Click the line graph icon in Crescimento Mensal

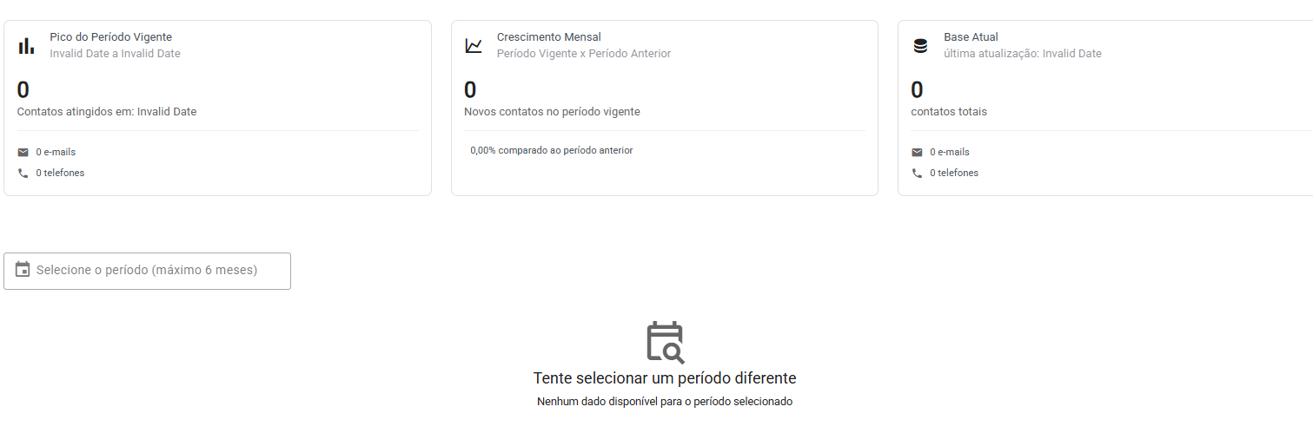point(474,46)
